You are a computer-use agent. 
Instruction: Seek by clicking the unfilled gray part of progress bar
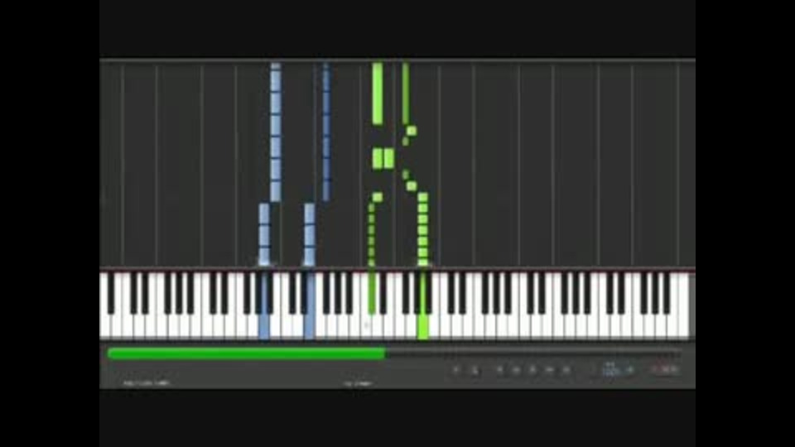(532, 353)
